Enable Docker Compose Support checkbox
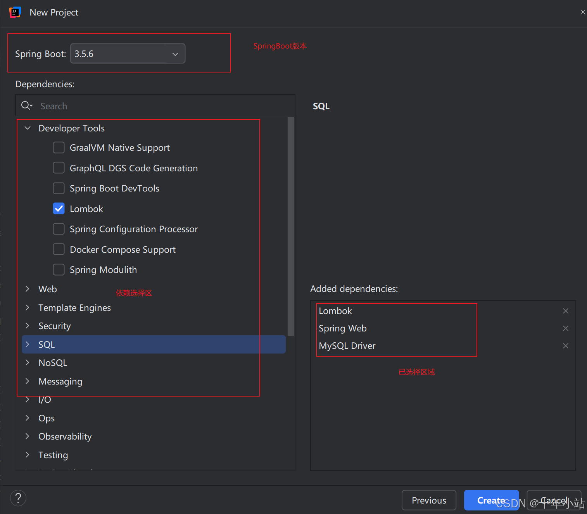 (59, 249)
